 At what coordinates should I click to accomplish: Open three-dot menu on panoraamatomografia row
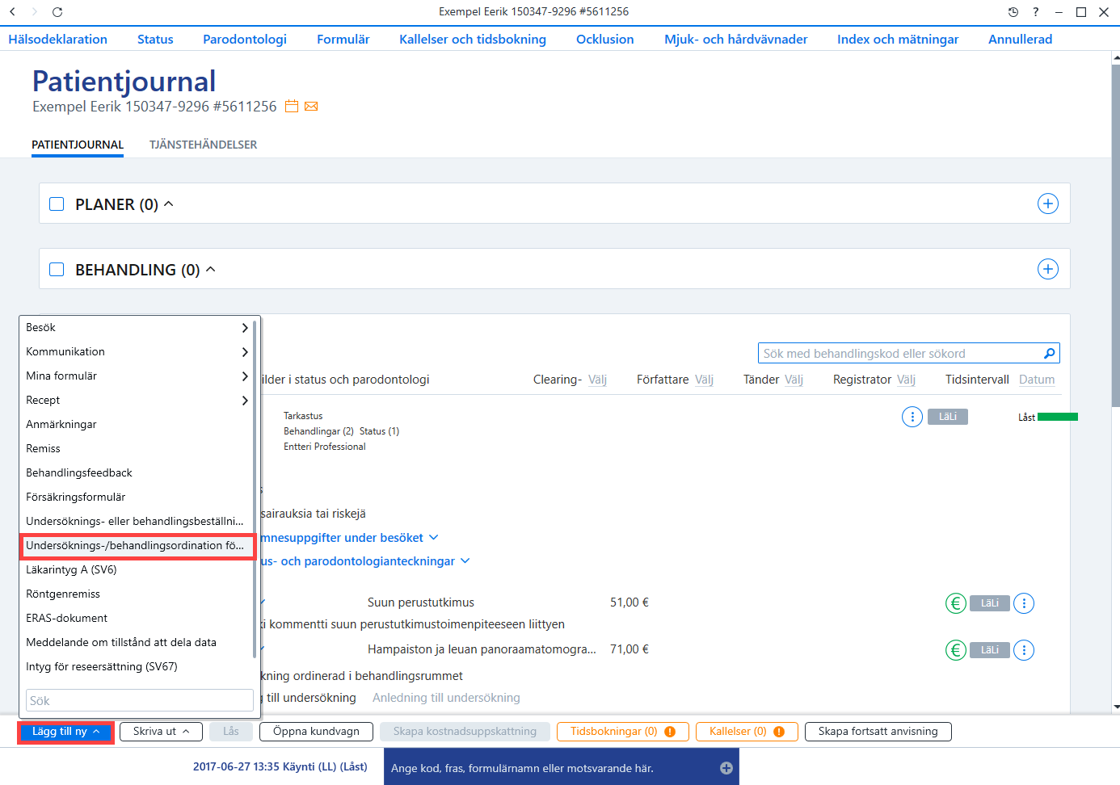[1024, 650]
